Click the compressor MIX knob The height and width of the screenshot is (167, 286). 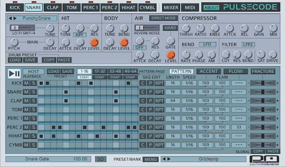273,28
